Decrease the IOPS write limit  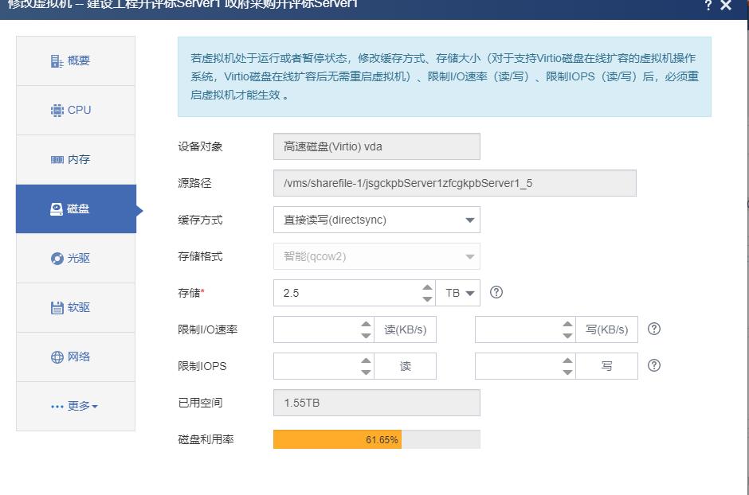point(567,372)
